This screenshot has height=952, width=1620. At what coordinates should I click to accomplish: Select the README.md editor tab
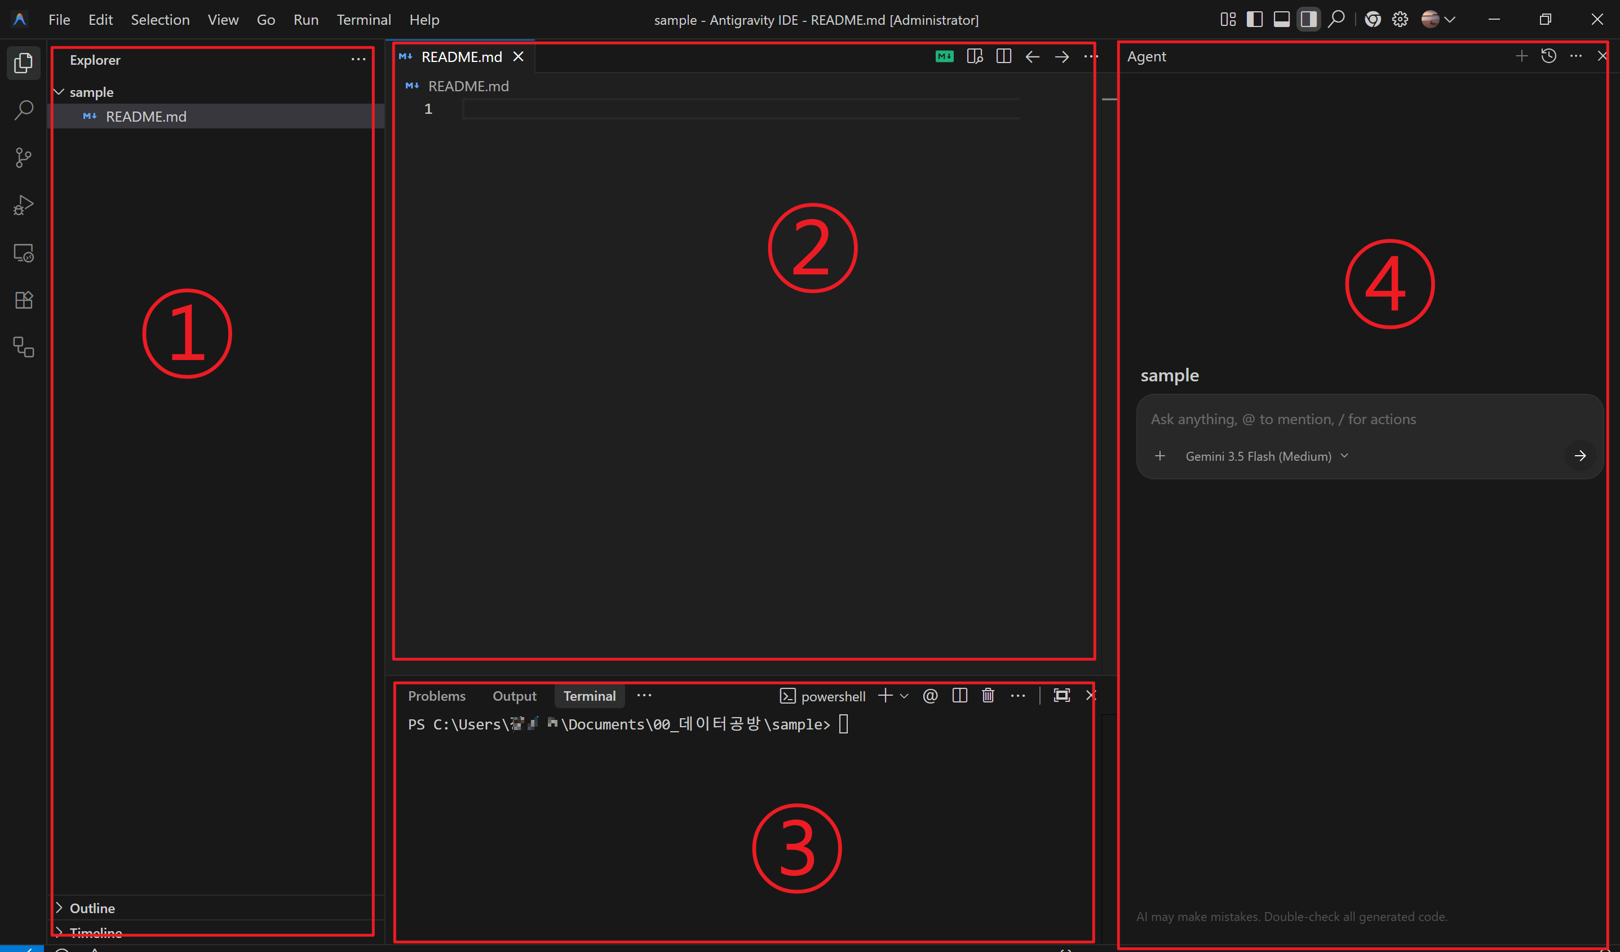461,57
